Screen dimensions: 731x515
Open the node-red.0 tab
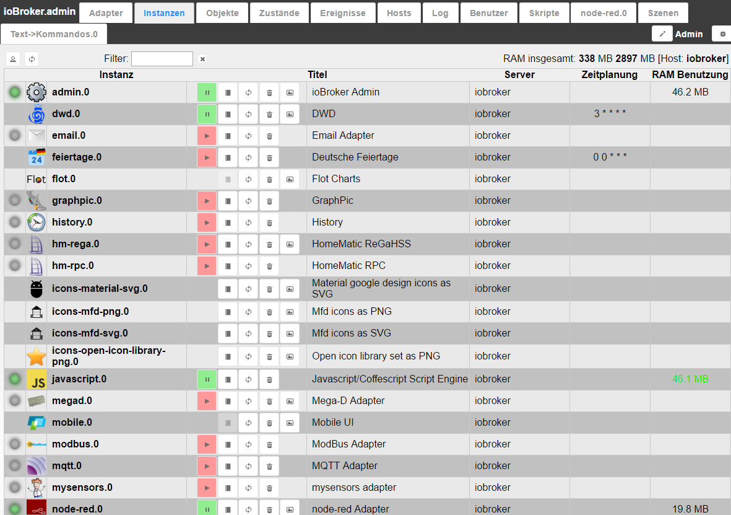[603, 13]
